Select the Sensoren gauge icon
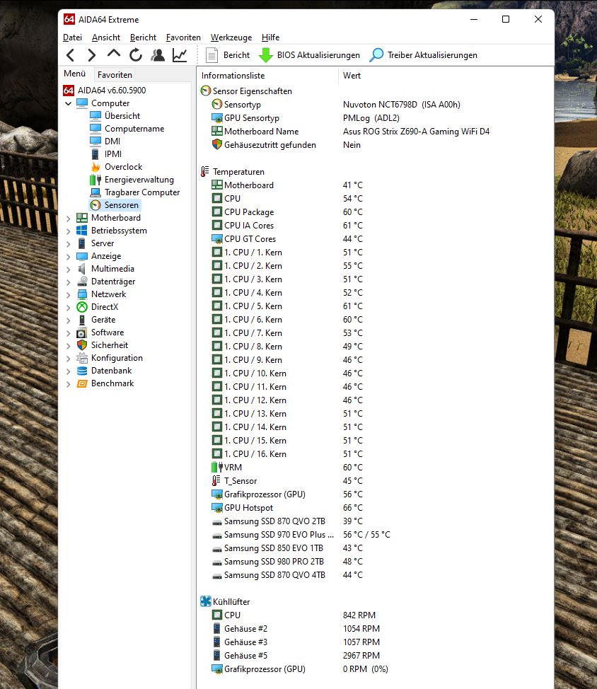This screenshot has height=689, width=597. pos(95,204)
